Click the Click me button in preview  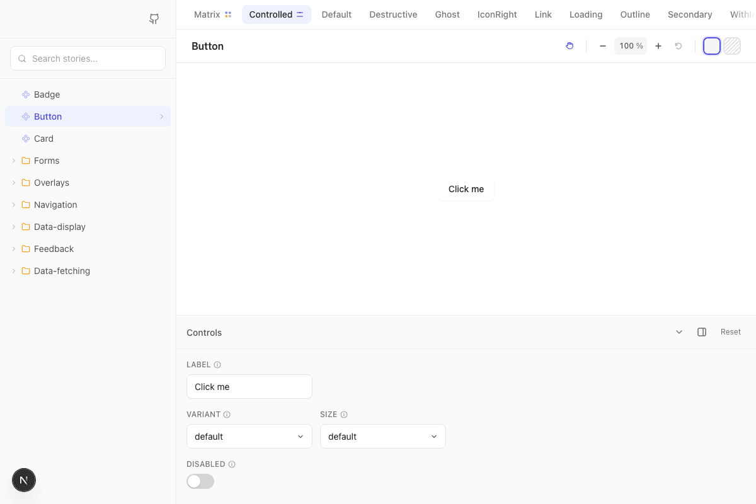pyautogui.click(x=466, y=189)
